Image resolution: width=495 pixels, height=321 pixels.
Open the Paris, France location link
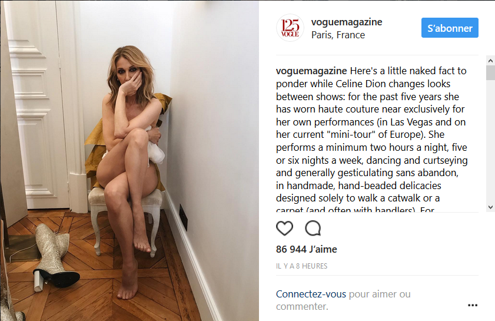point(338,35)
